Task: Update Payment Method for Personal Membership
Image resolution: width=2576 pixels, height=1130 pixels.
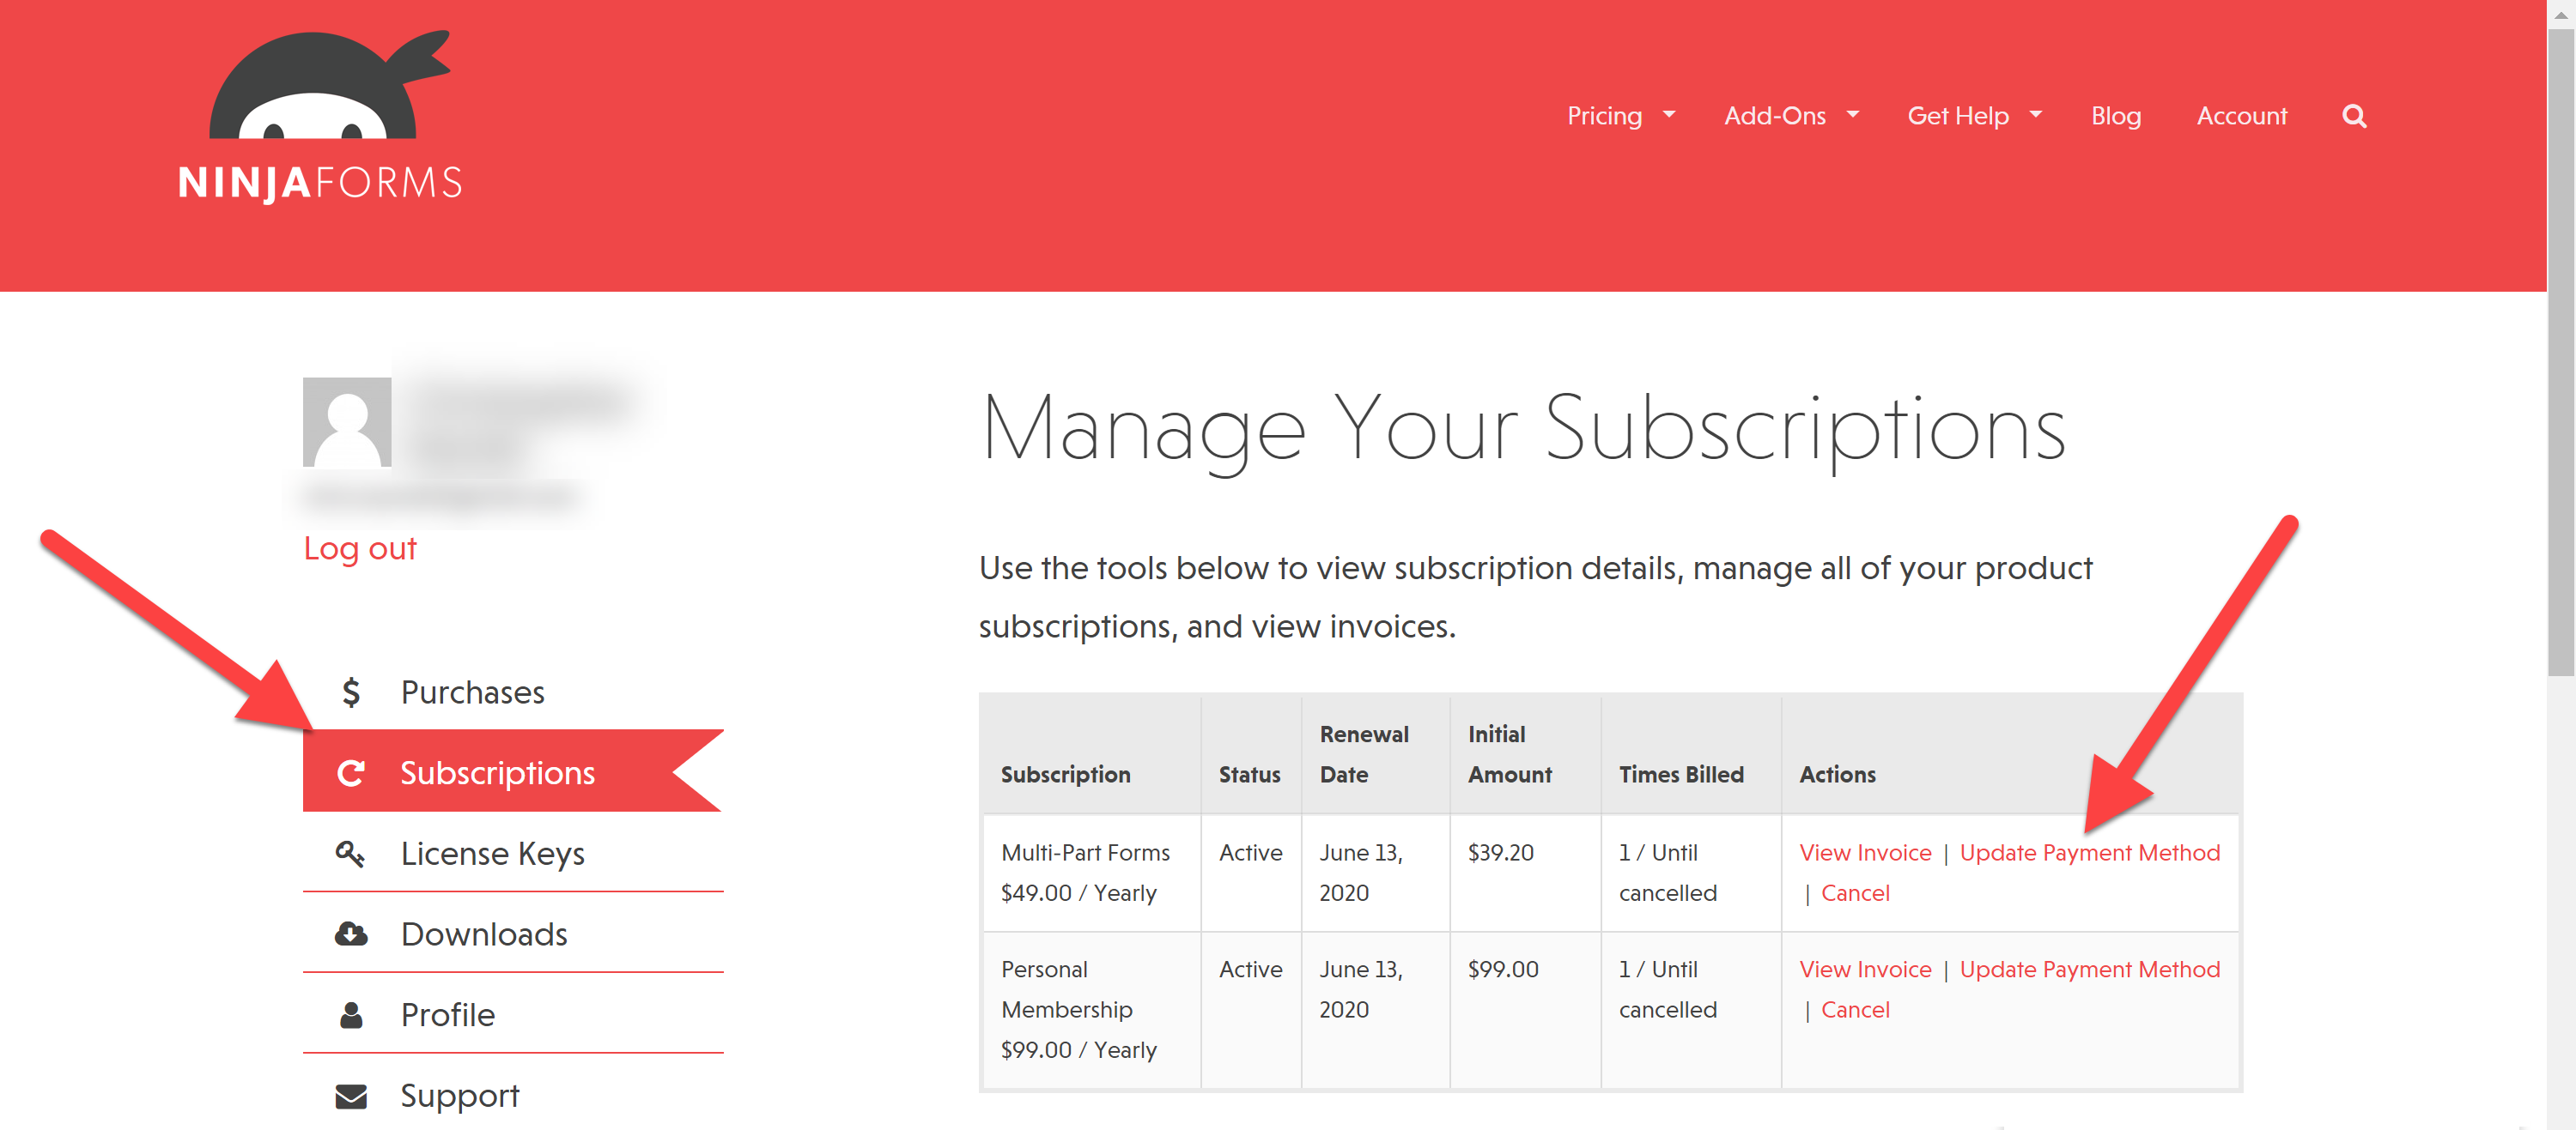Action: (x=2089, y=970)
